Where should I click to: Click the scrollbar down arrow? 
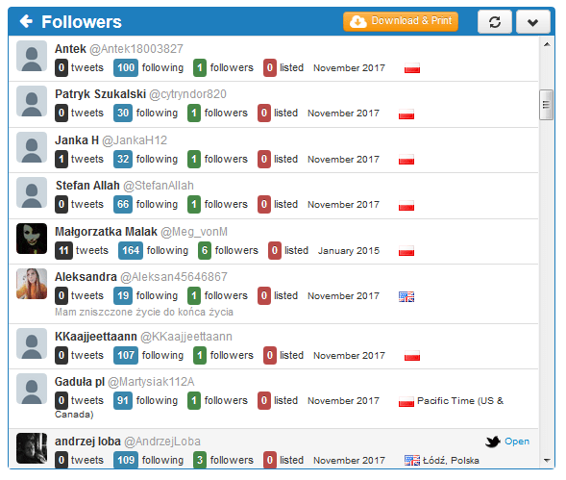click(x=547, y=460)
